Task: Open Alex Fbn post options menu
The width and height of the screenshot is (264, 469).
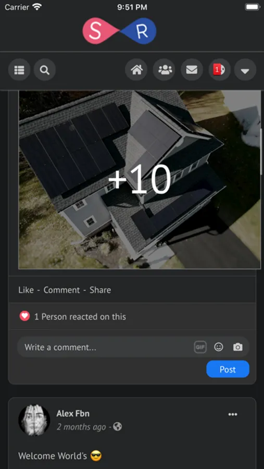Action: pyautogui.click(x=233, y=414)
